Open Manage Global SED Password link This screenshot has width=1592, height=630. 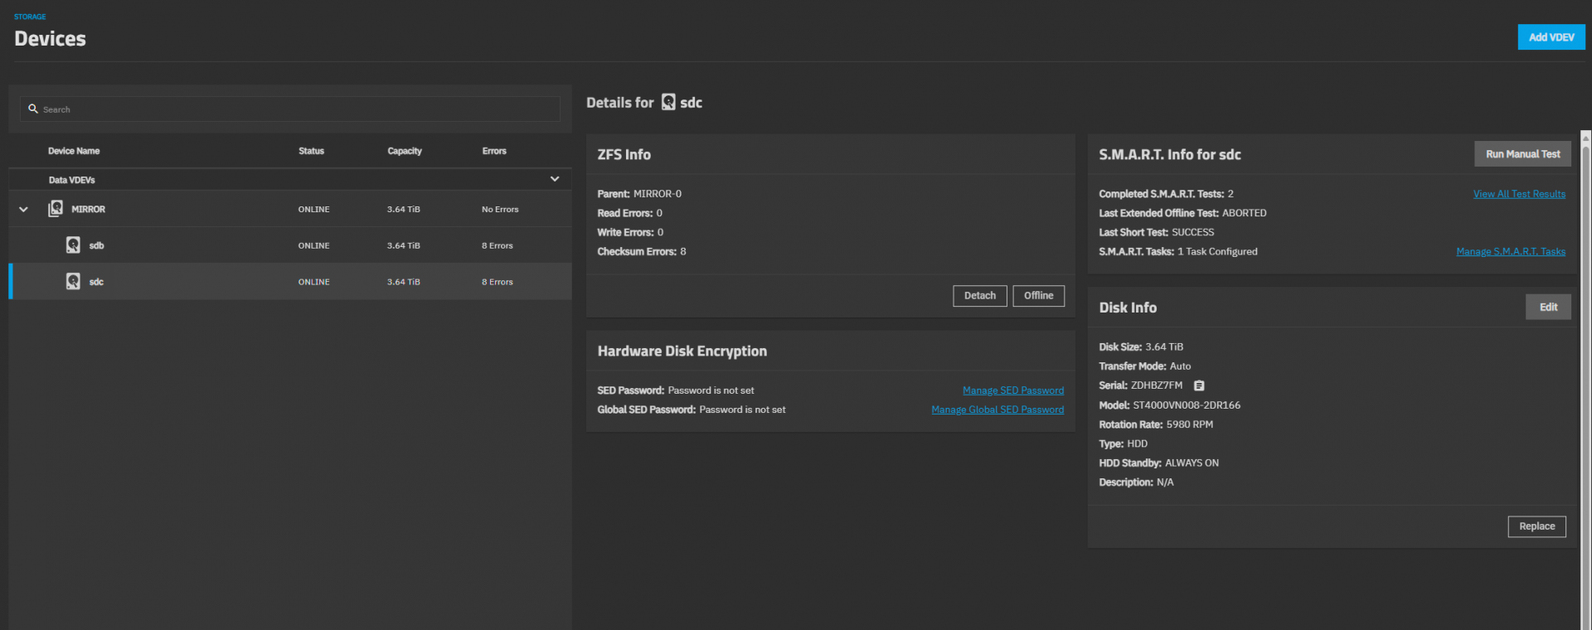997,409
